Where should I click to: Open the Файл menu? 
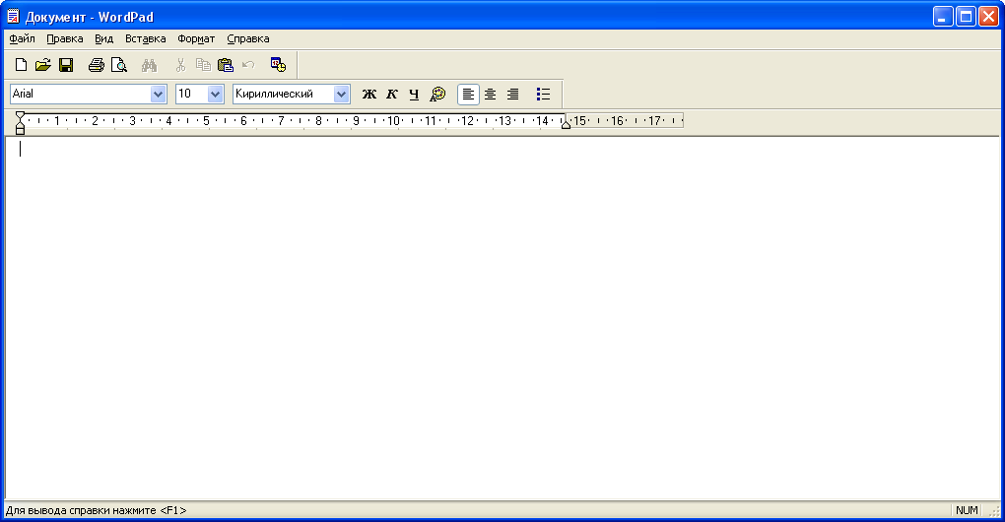pyautogui.click(x=22, y=38)
